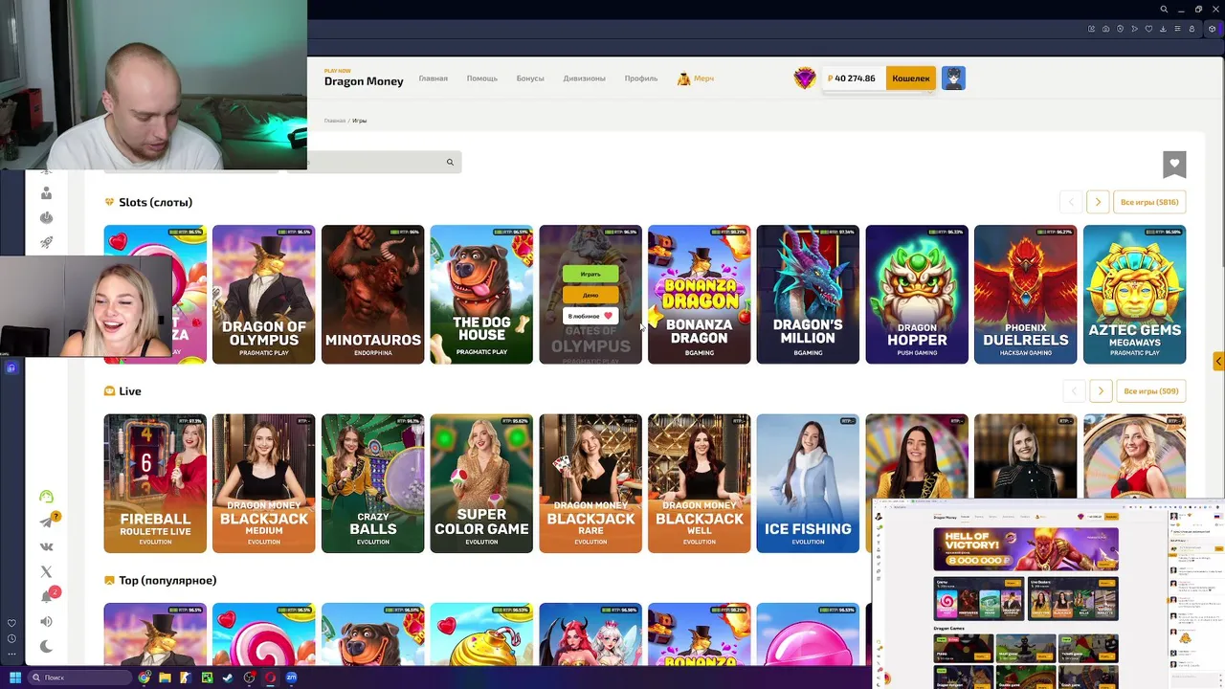Open Chrome from the taskbar

point(145,678)
